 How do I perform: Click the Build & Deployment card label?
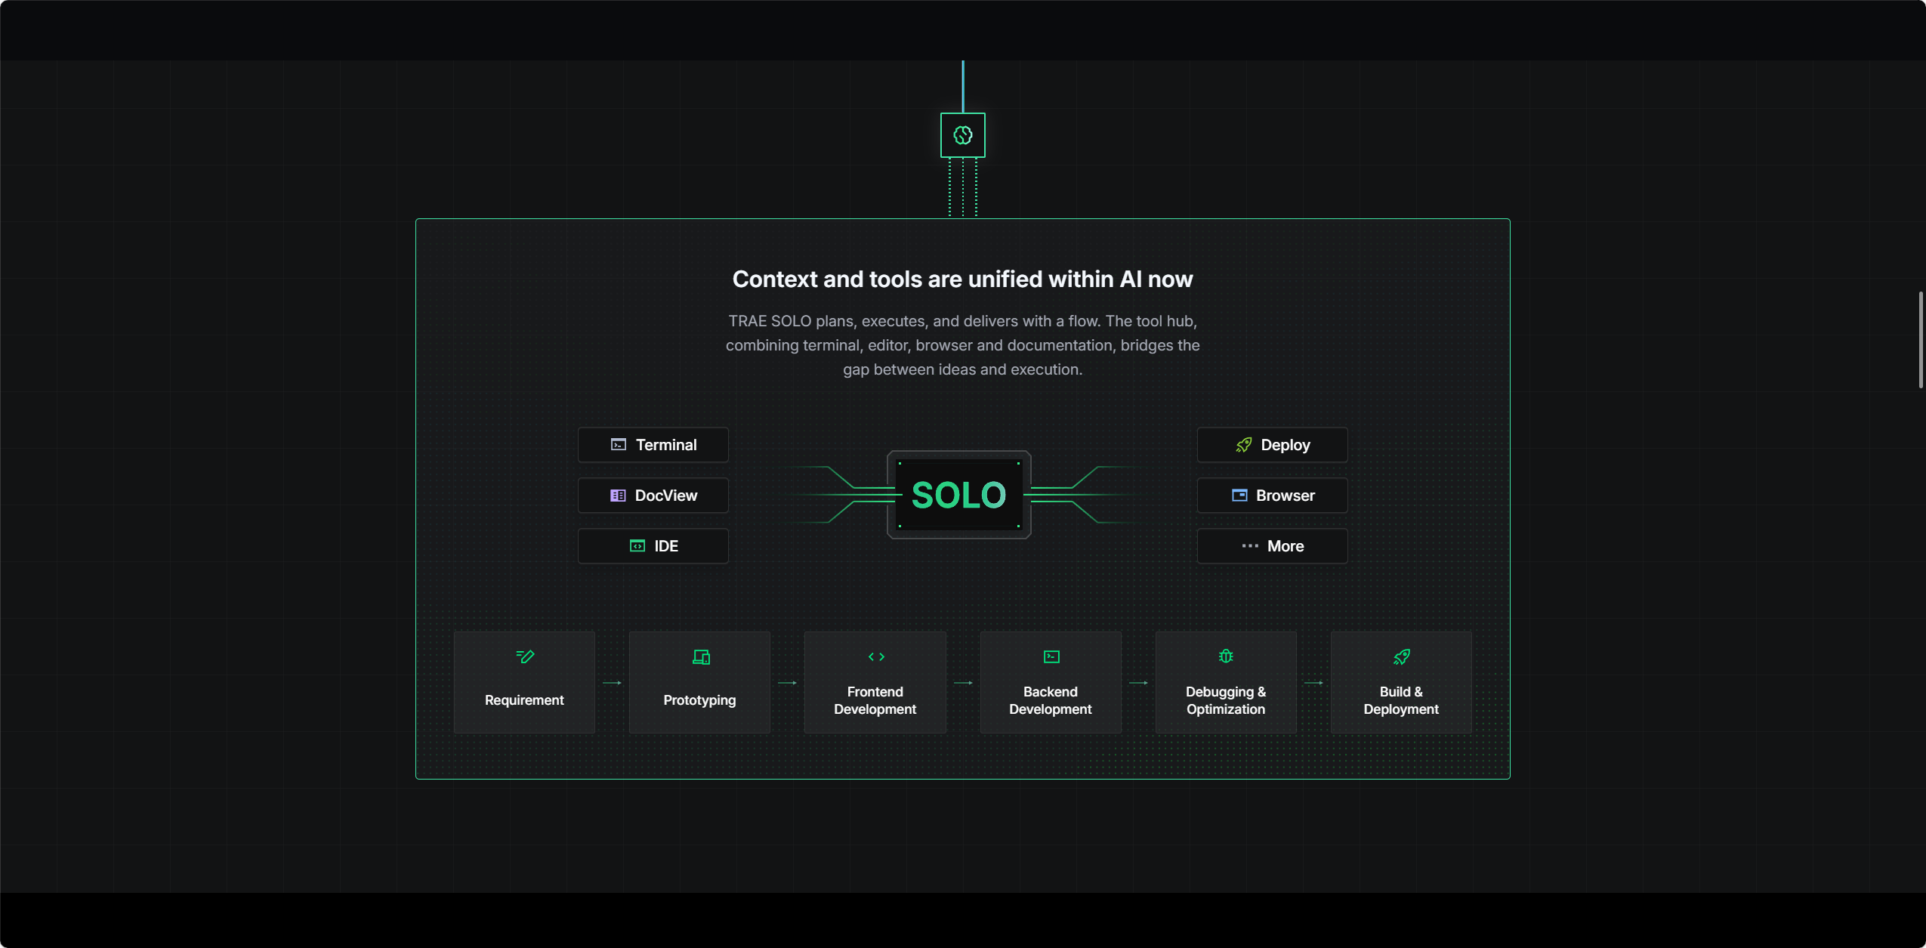pyautogui.click(x=1401, y=700)
